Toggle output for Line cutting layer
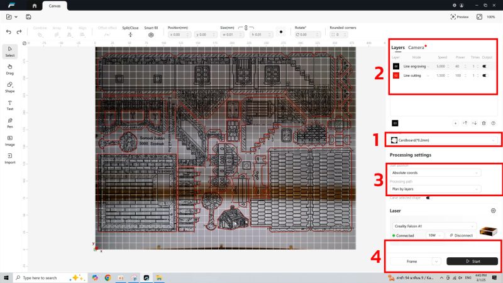 pos(484,75)
